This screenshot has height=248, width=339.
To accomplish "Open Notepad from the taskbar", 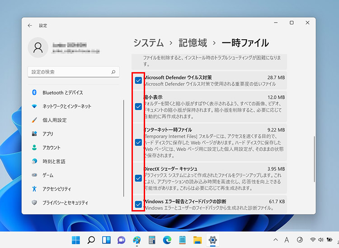I will (182, 240).
